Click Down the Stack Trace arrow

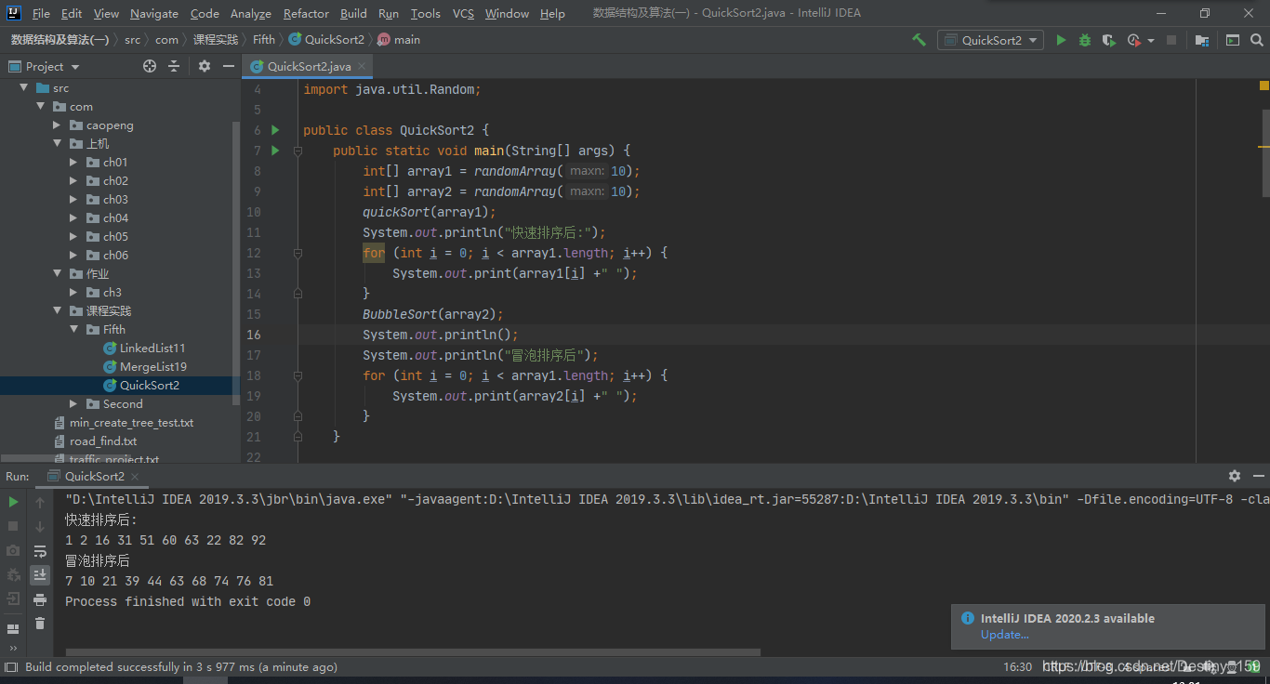tap(40, 526)
